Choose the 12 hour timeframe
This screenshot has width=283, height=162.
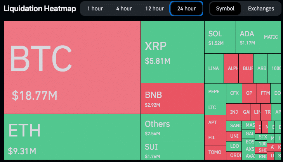pos(155,9)
